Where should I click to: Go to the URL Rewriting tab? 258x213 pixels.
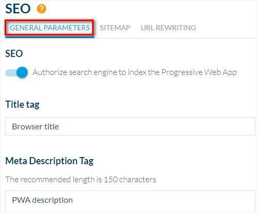[x=168, y=28]
